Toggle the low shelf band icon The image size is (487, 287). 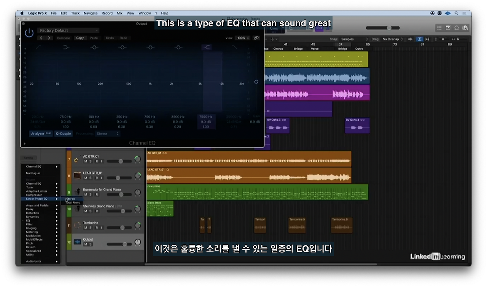pos(66,47)
